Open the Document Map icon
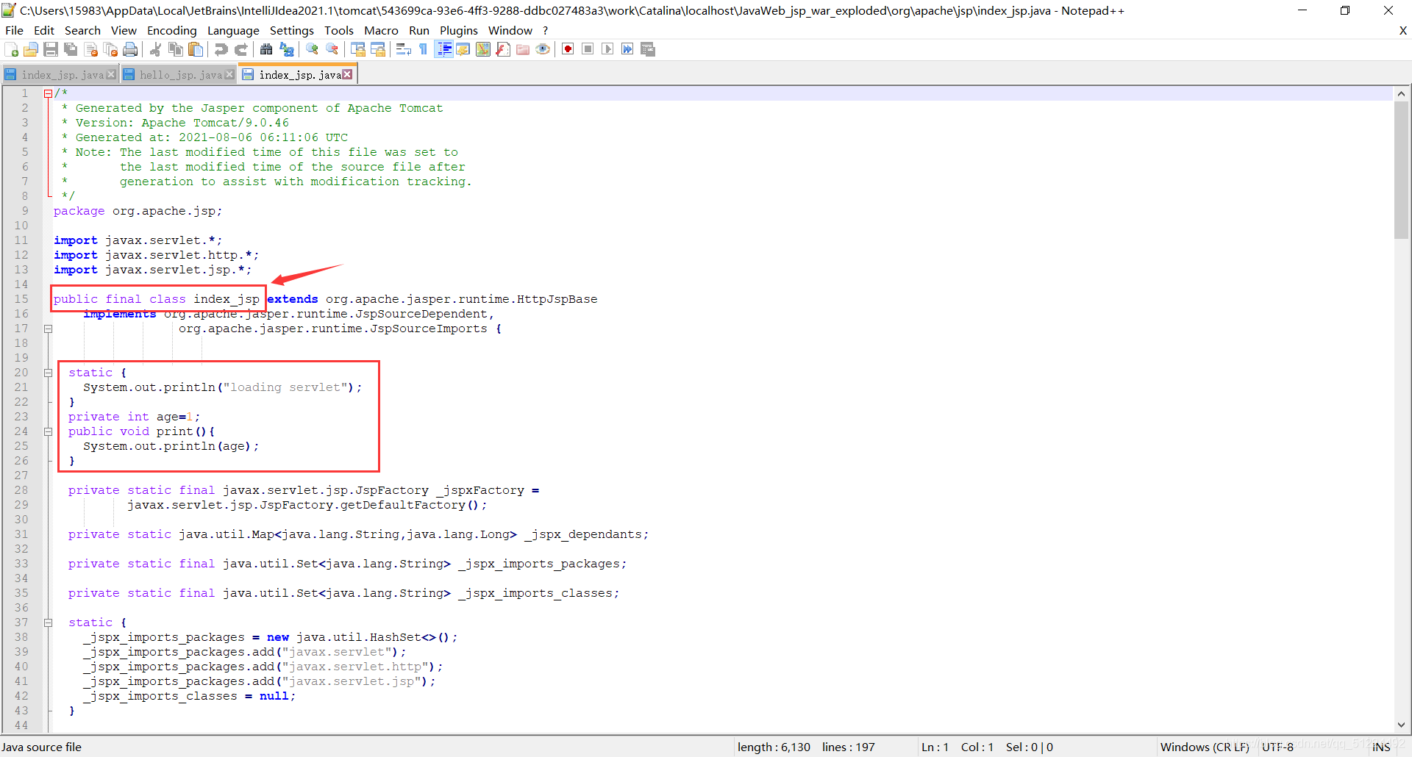The height and width of the screenshot is (757, 1412). [x=483, y=49]
